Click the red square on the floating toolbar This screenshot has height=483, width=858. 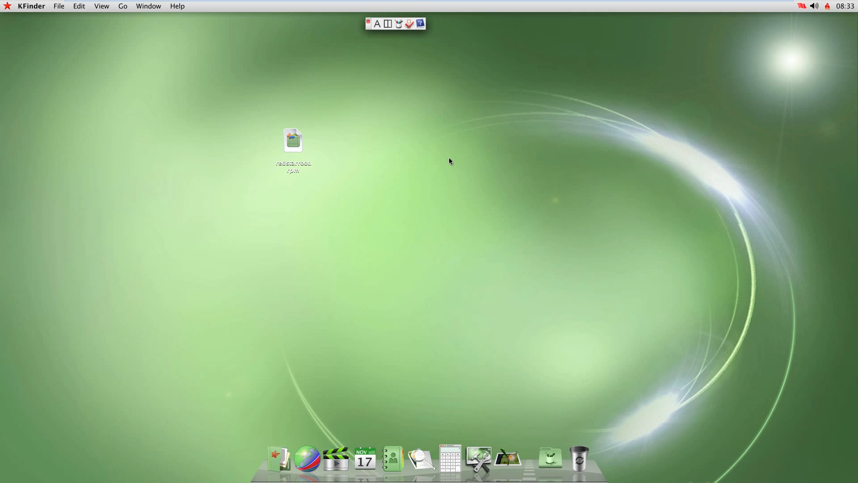368,21
